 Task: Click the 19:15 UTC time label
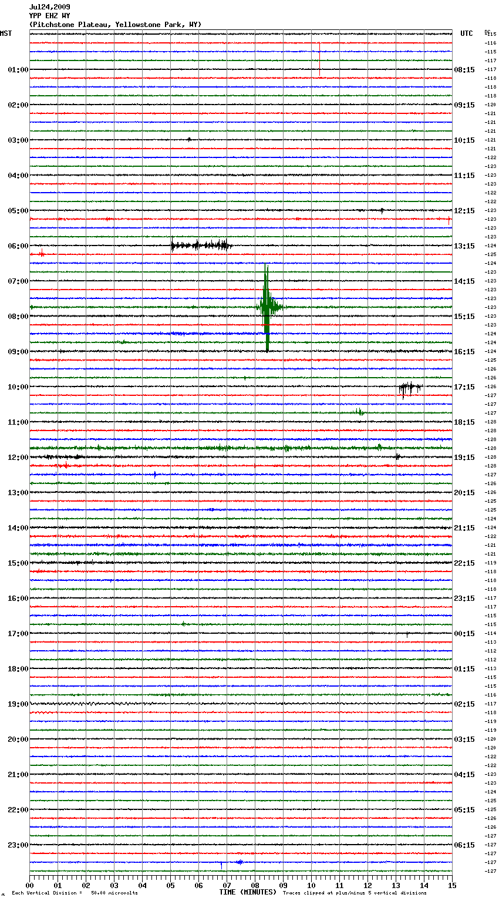pyautogui.click(x=464, y=458)
